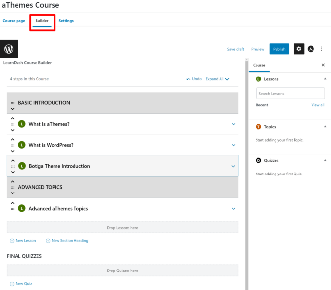This screenshot has height=290, width=331.
Task: Move What is WordPress? lesson down
Action: point(13,151)
